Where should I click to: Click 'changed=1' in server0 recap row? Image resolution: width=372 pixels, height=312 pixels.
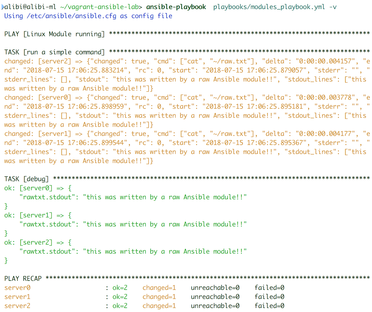[x=159, y=288]
